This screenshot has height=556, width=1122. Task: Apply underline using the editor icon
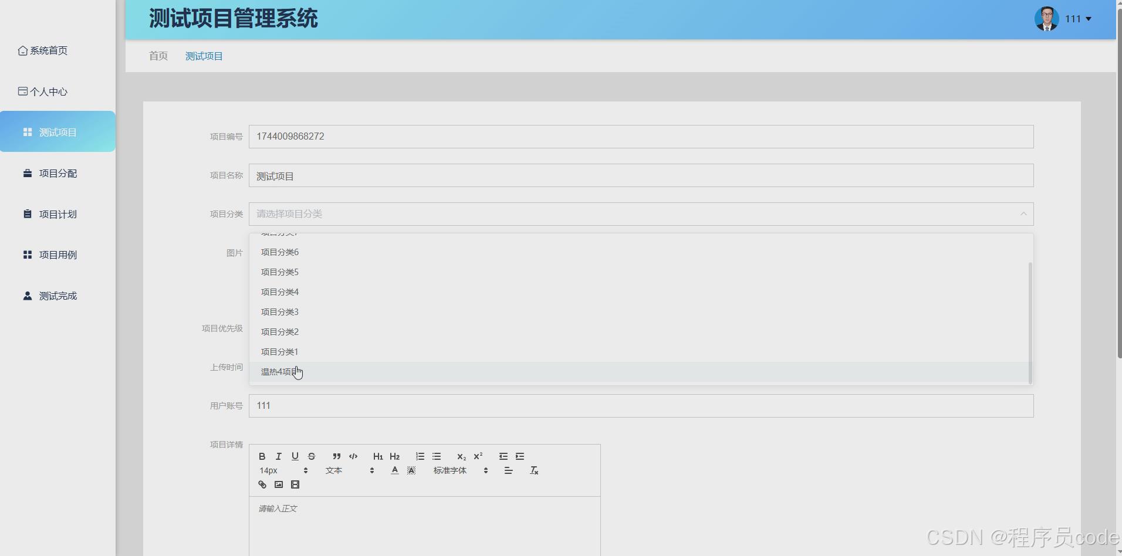click(x=295, y=456)
